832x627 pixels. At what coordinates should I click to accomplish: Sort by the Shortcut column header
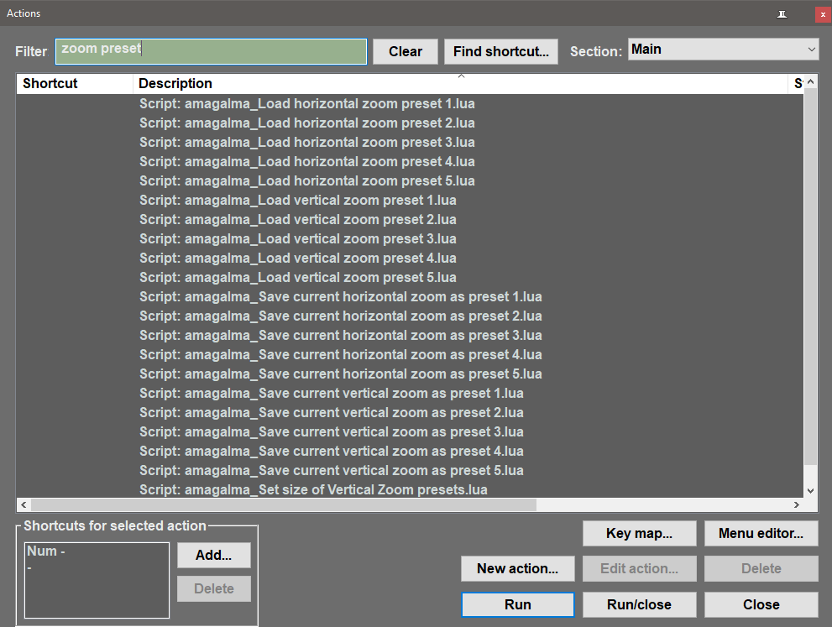click(x=74, y=83)
